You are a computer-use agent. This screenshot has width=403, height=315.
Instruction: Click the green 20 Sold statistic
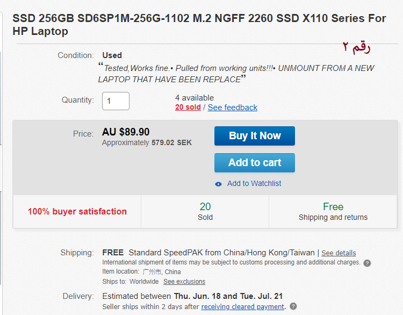[205, 212]
